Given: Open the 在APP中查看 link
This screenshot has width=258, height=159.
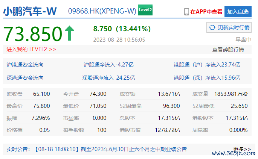Looking at the screenshot, I should [x=206, y=12].
